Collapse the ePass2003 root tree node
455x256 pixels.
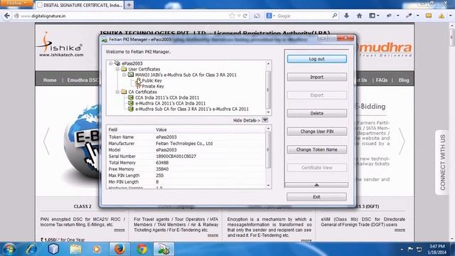111,63
